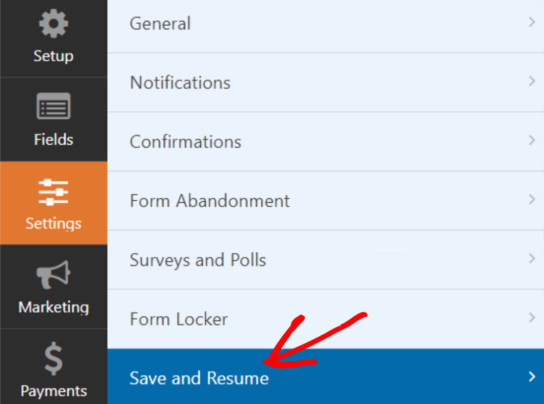Select the Fields form icon
The height and width of the screenshot is (404, 544).
pyautogui.click(x=54, y=106)
